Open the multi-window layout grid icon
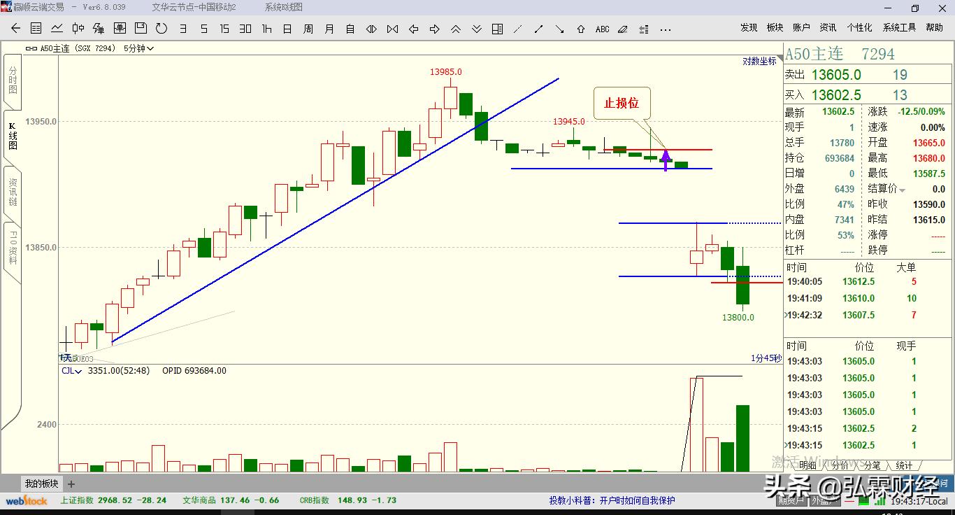The image size is (955, 515). (497, 29)
